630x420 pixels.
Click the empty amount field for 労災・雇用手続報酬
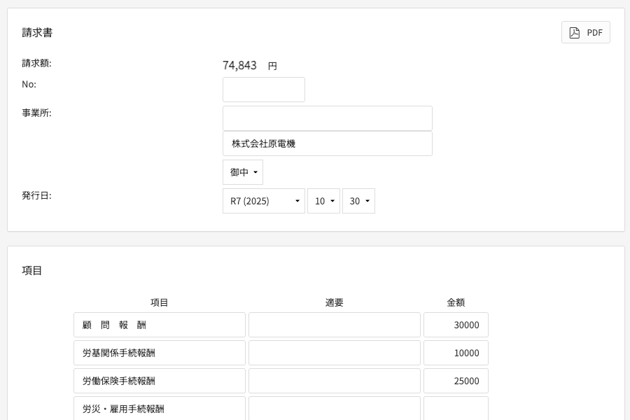click(x=456, y=409)
